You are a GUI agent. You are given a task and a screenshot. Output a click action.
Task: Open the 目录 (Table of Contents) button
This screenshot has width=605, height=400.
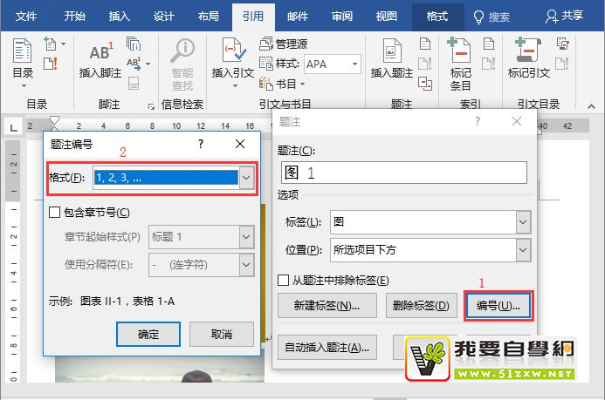[23, 62]
